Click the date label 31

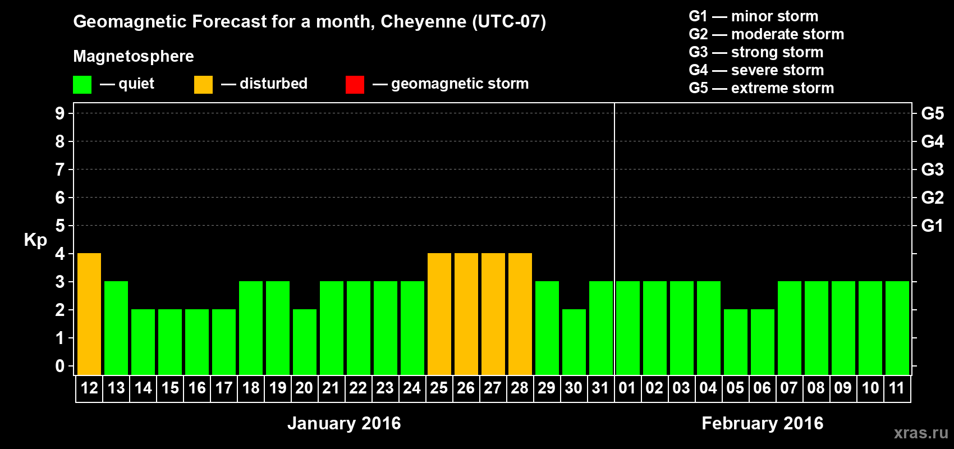pos(600,388)
